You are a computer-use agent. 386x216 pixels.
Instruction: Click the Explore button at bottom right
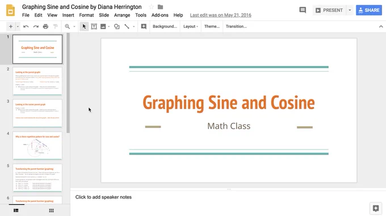pos(376,209)
